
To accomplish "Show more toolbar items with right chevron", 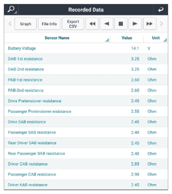I will click(161, 24).
